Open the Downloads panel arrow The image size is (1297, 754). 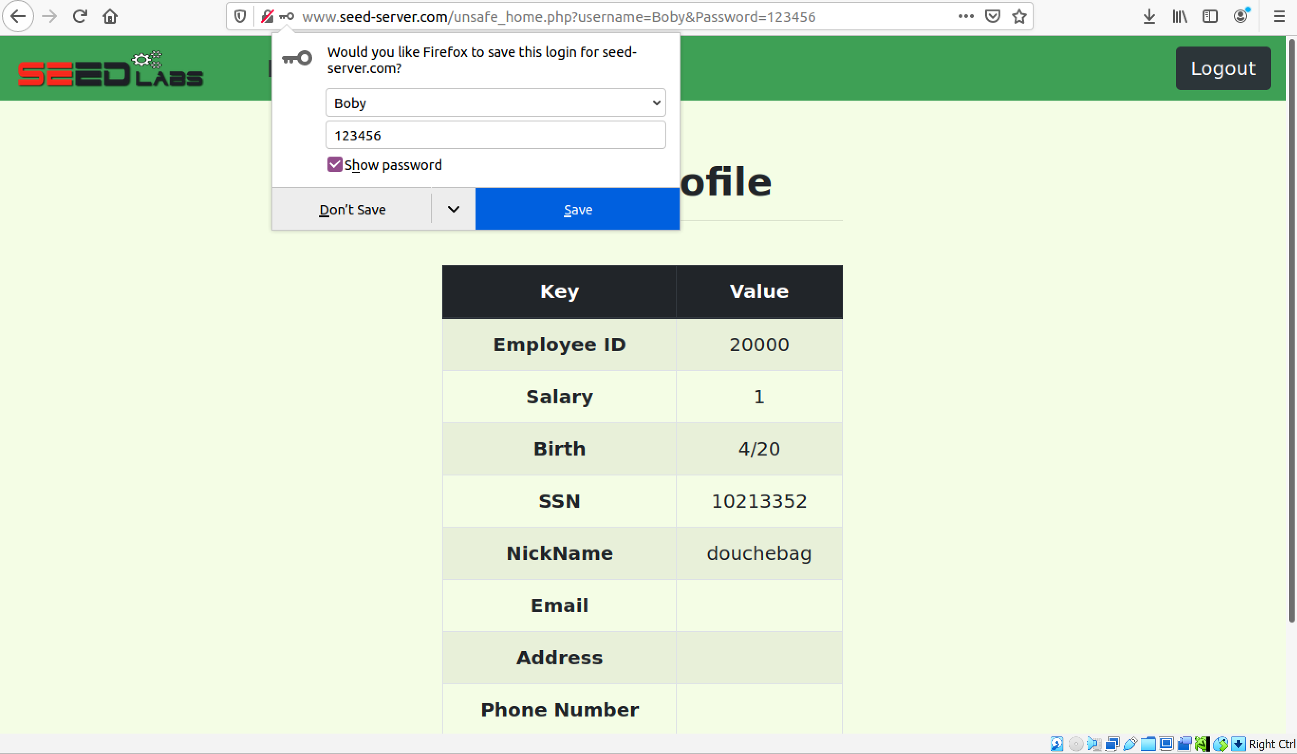click(x=1149, y=17)
